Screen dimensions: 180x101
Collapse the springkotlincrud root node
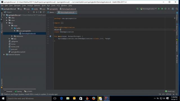pos(4,15)
